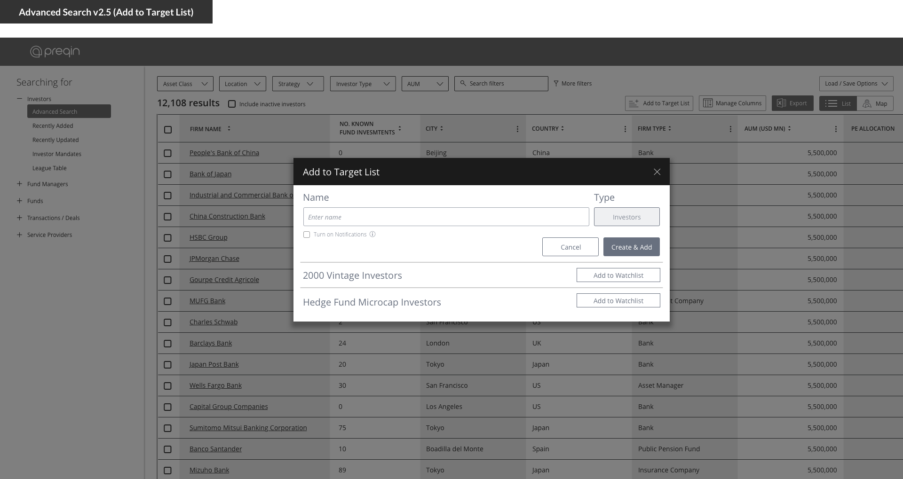Screen dimensions: 903x479
Task: Export results to Excel
Action: click(792, 103)
